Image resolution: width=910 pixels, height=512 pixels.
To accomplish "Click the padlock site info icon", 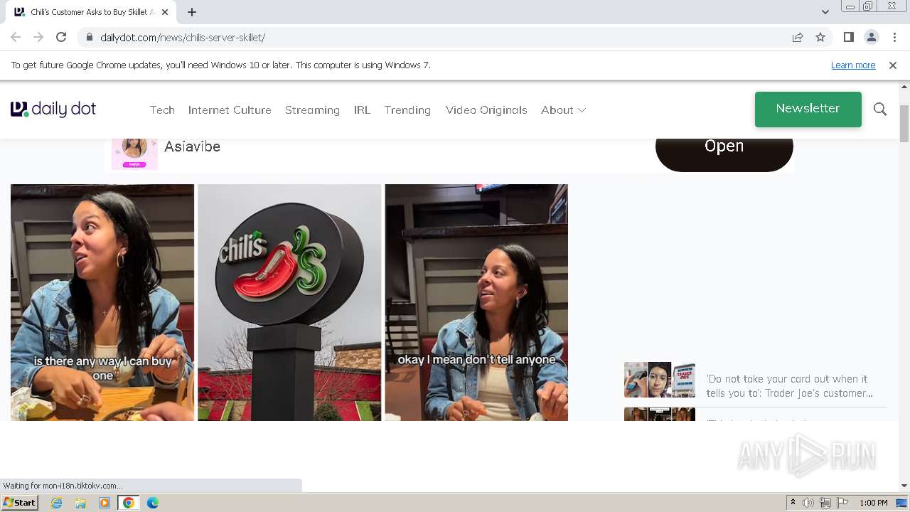I will coord(89,37).
